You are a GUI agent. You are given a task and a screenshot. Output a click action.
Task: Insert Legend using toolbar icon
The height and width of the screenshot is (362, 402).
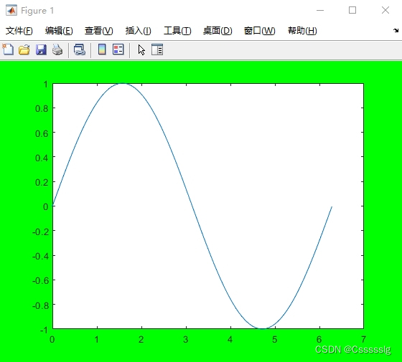click(x=118, y=49)
